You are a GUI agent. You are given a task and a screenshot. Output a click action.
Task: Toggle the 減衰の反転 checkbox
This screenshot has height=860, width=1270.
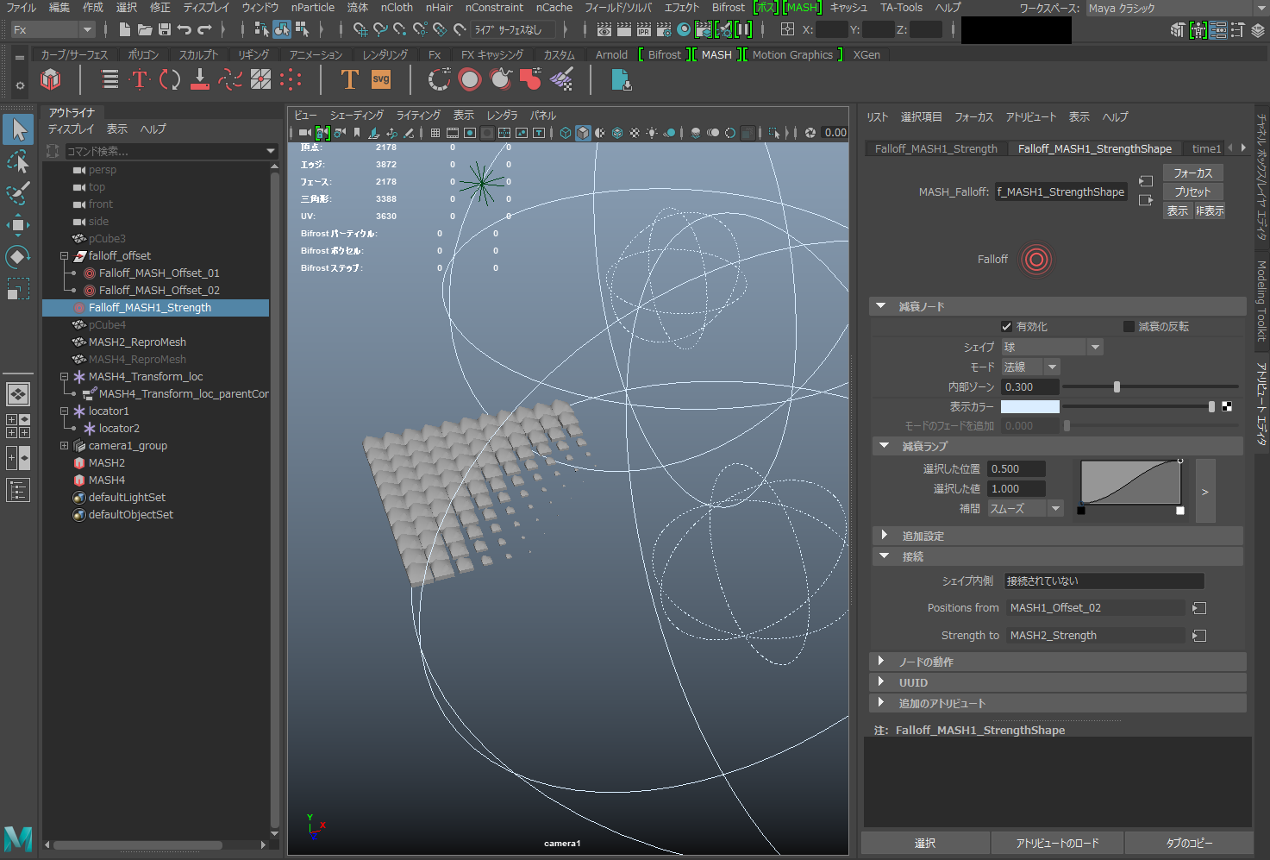pos(1129,326)
